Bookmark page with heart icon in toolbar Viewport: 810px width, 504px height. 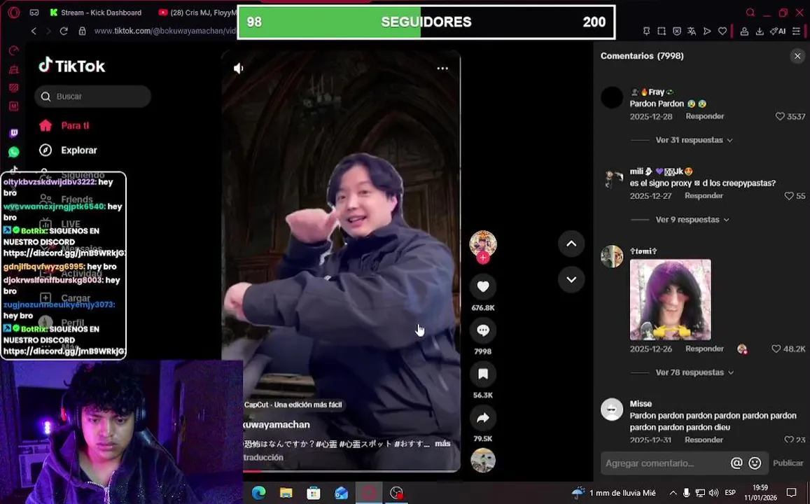click(x=722, y=31)
